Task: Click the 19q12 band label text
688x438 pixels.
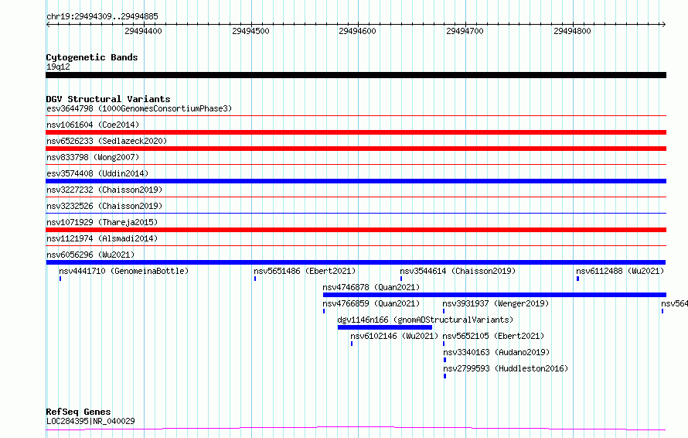Action: [58, 67]
